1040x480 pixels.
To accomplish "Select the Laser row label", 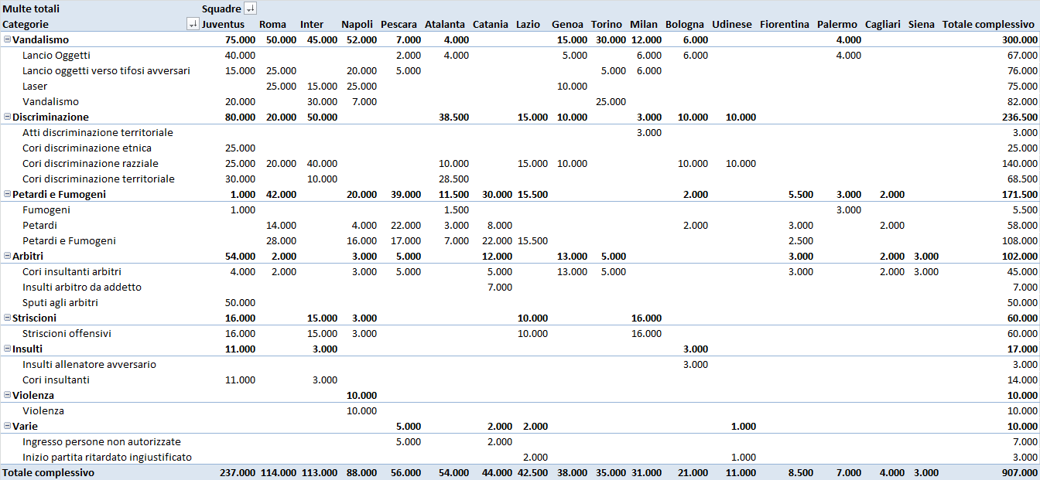I will (x=35, y=86).
